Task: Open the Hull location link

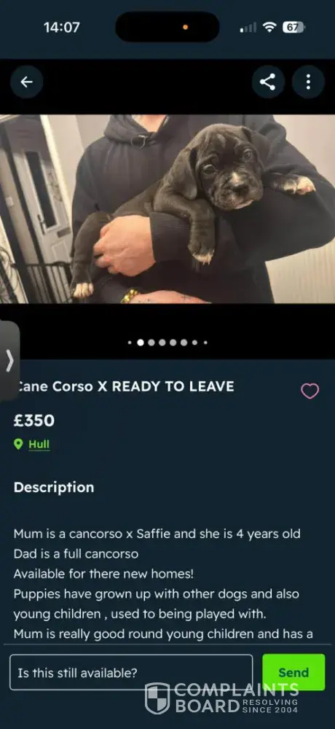Action: pos(39,445)
